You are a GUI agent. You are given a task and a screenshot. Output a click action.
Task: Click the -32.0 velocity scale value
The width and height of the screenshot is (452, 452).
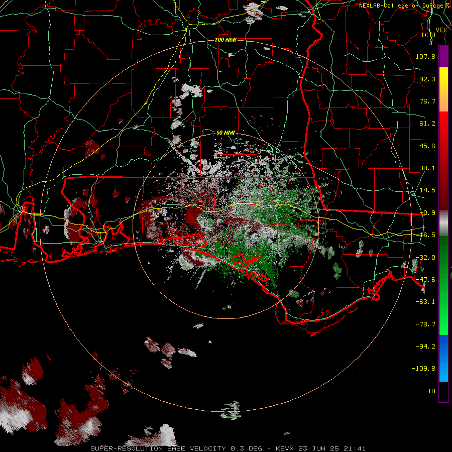(425, 258)
